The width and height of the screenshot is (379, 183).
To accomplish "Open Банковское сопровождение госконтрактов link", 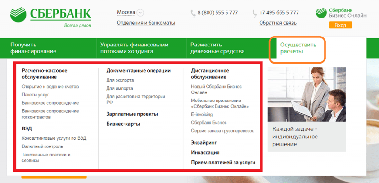I will tap(50, 114).
